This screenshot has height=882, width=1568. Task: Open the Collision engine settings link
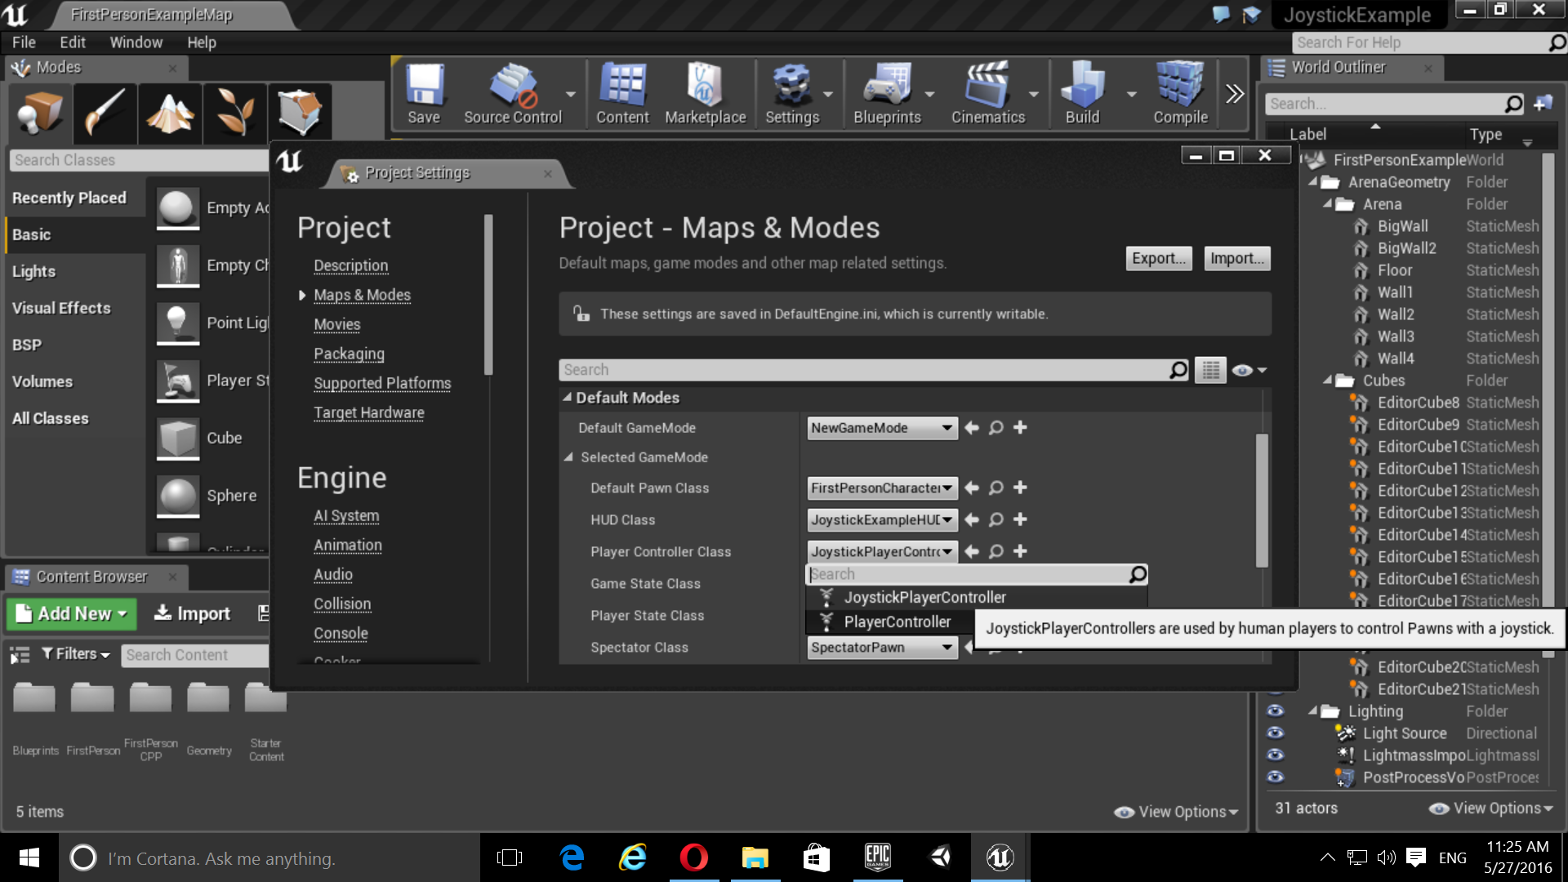(342, 604)
